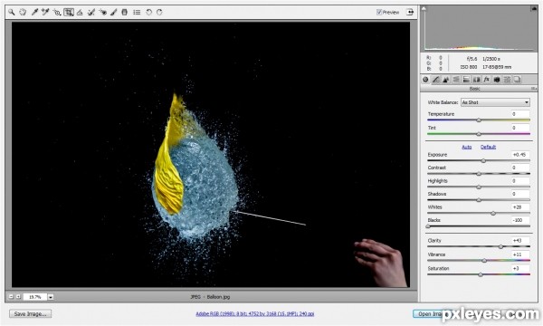Click the Vibrance value field

coord(520,254)
